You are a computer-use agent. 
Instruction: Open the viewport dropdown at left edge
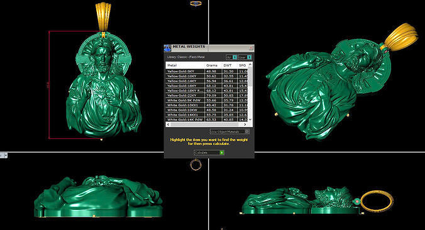point(4,155)
